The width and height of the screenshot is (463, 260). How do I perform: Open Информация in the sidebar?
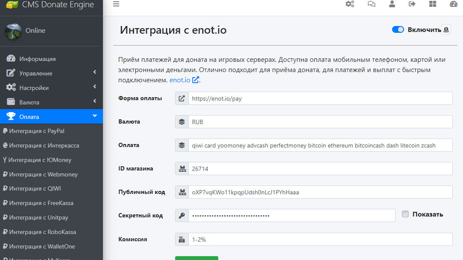(37, 59)
